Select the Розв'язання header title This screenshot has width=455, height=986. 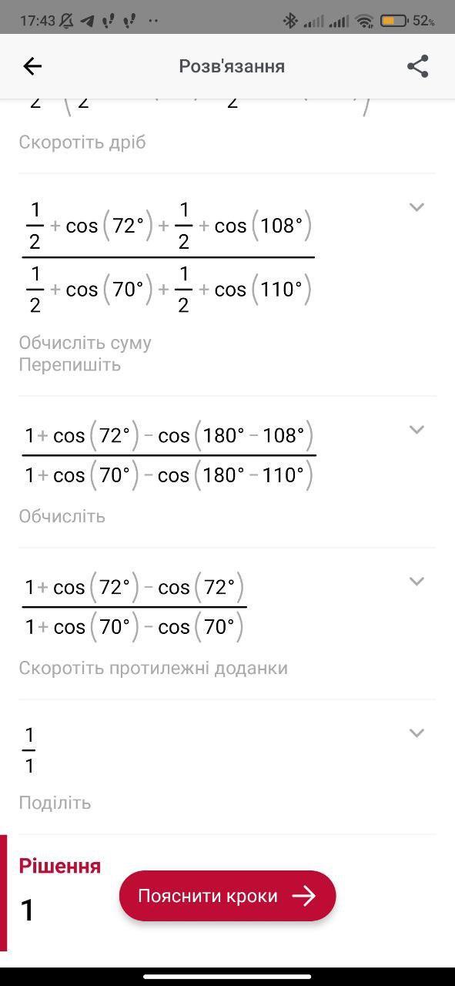coord(232,66)
